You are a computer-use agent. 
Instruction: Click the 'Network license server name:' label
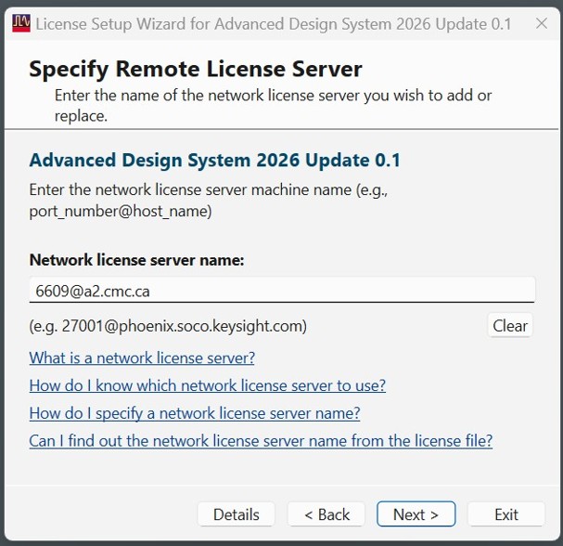click(x=136, y=260)
